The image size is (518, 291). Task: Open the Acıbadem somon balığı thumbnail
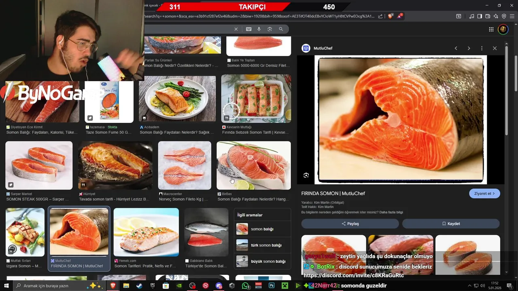(177, 99)
